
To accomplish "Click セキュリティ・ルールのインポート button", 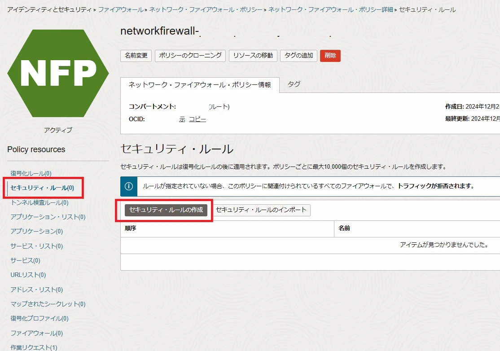I will point(261,210).
